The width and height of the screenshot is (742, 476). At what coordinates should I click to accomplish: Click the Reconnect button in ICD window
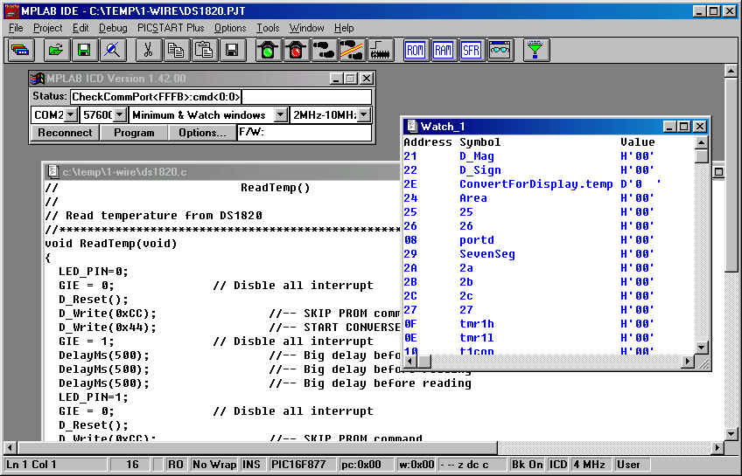point(65,133)
